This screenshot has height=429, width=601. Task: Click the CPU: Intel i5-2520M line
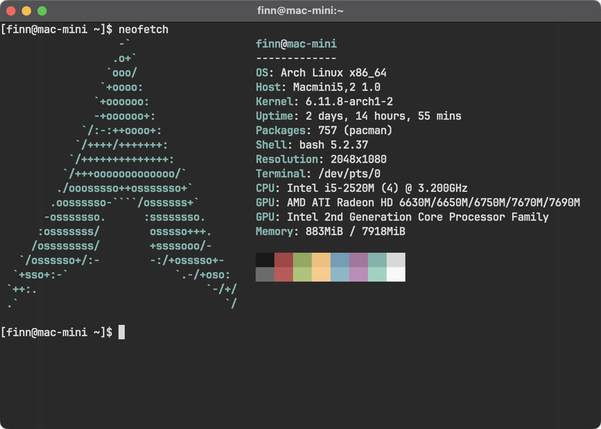362,188
